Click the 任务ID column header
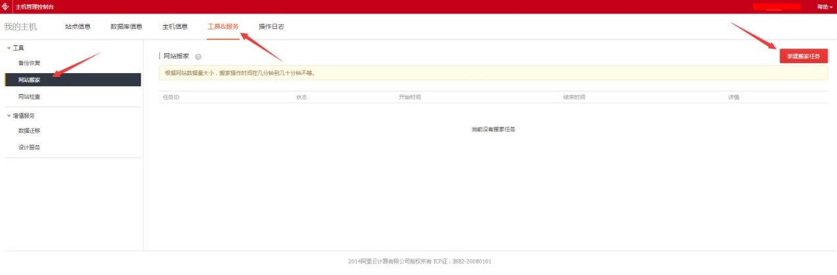The image size is (837, 275). tap(171, 97)
